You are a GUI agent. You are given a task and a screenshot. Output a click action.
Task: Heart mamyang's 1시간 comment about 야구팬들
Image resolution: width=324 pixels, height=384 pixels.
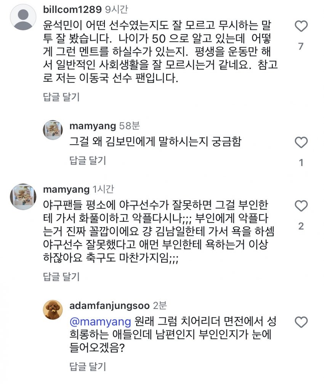pyautogui.click(x=301, y=206)
